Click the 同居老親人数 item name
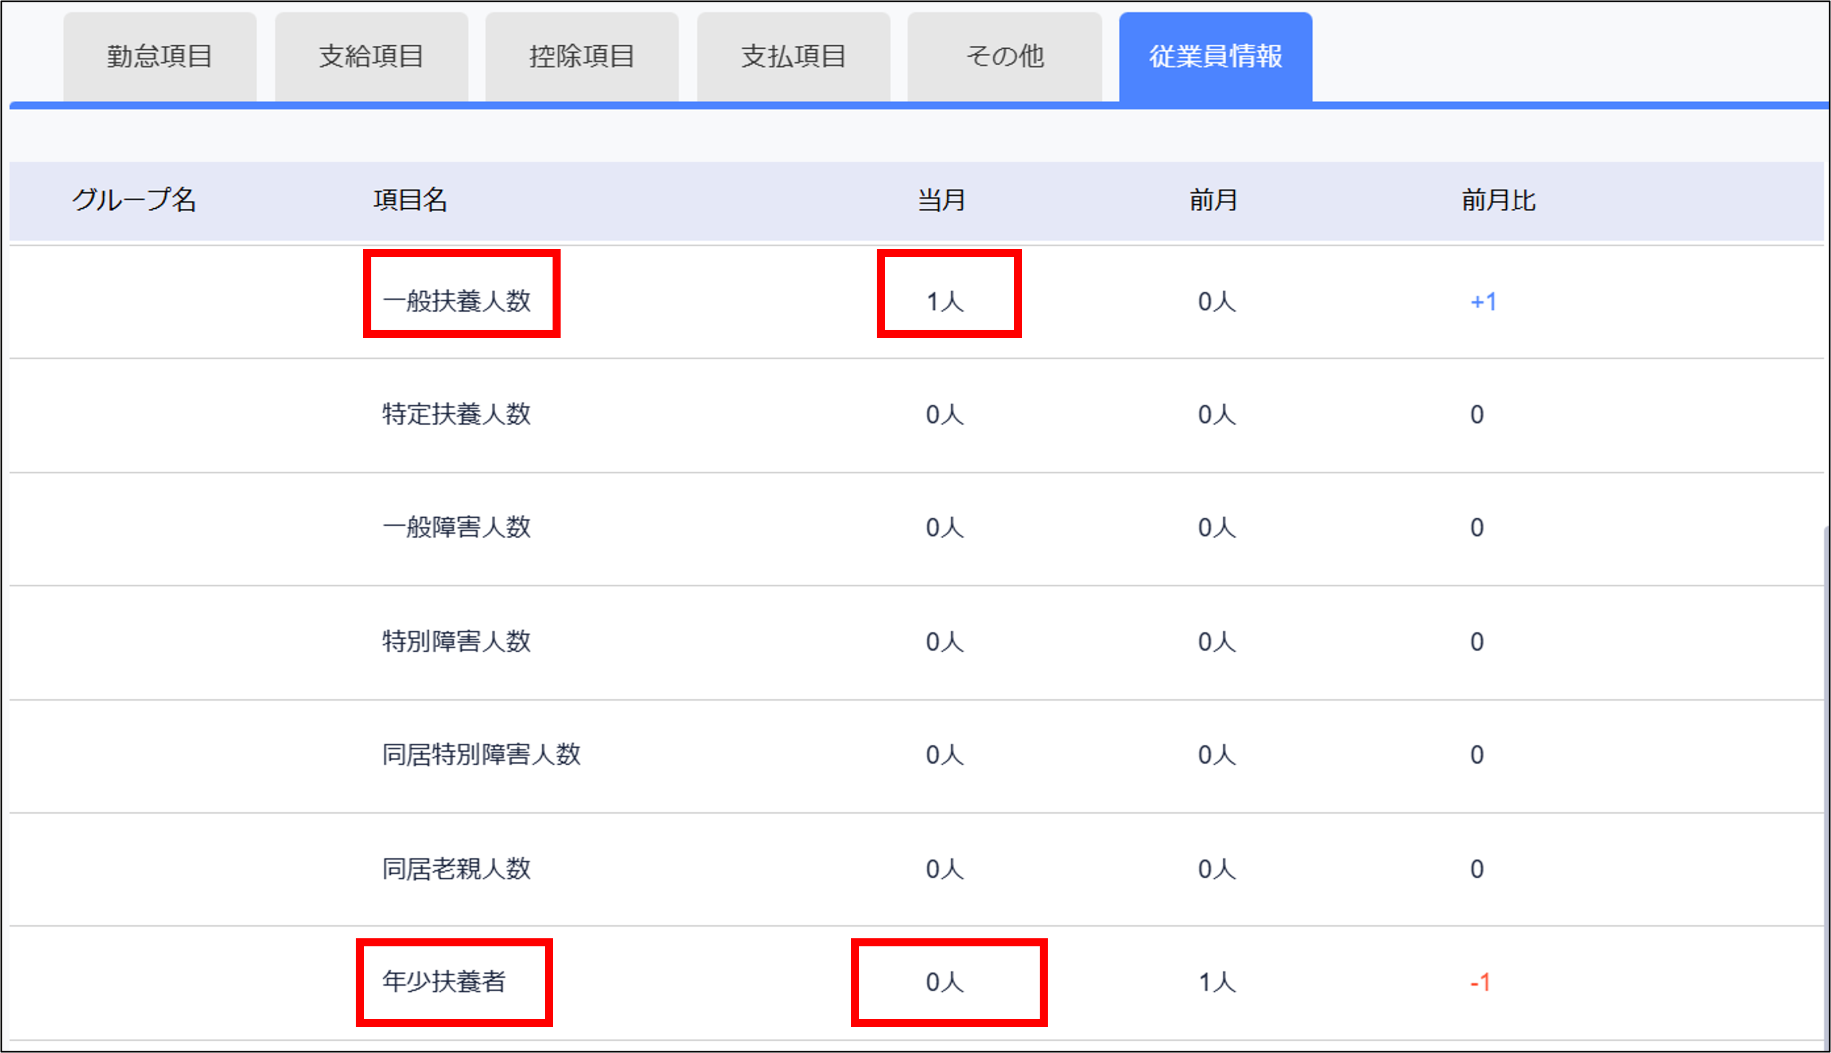This screenshot has height=1053, width=1831. coord(457,868)
